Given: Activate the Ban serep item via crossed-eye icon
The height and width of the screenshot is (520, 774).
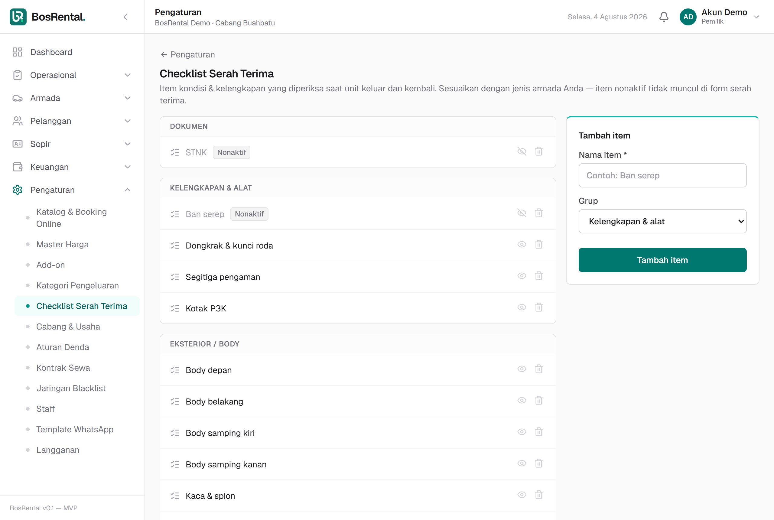Looking at the screenshot, I should coord(522,213).
